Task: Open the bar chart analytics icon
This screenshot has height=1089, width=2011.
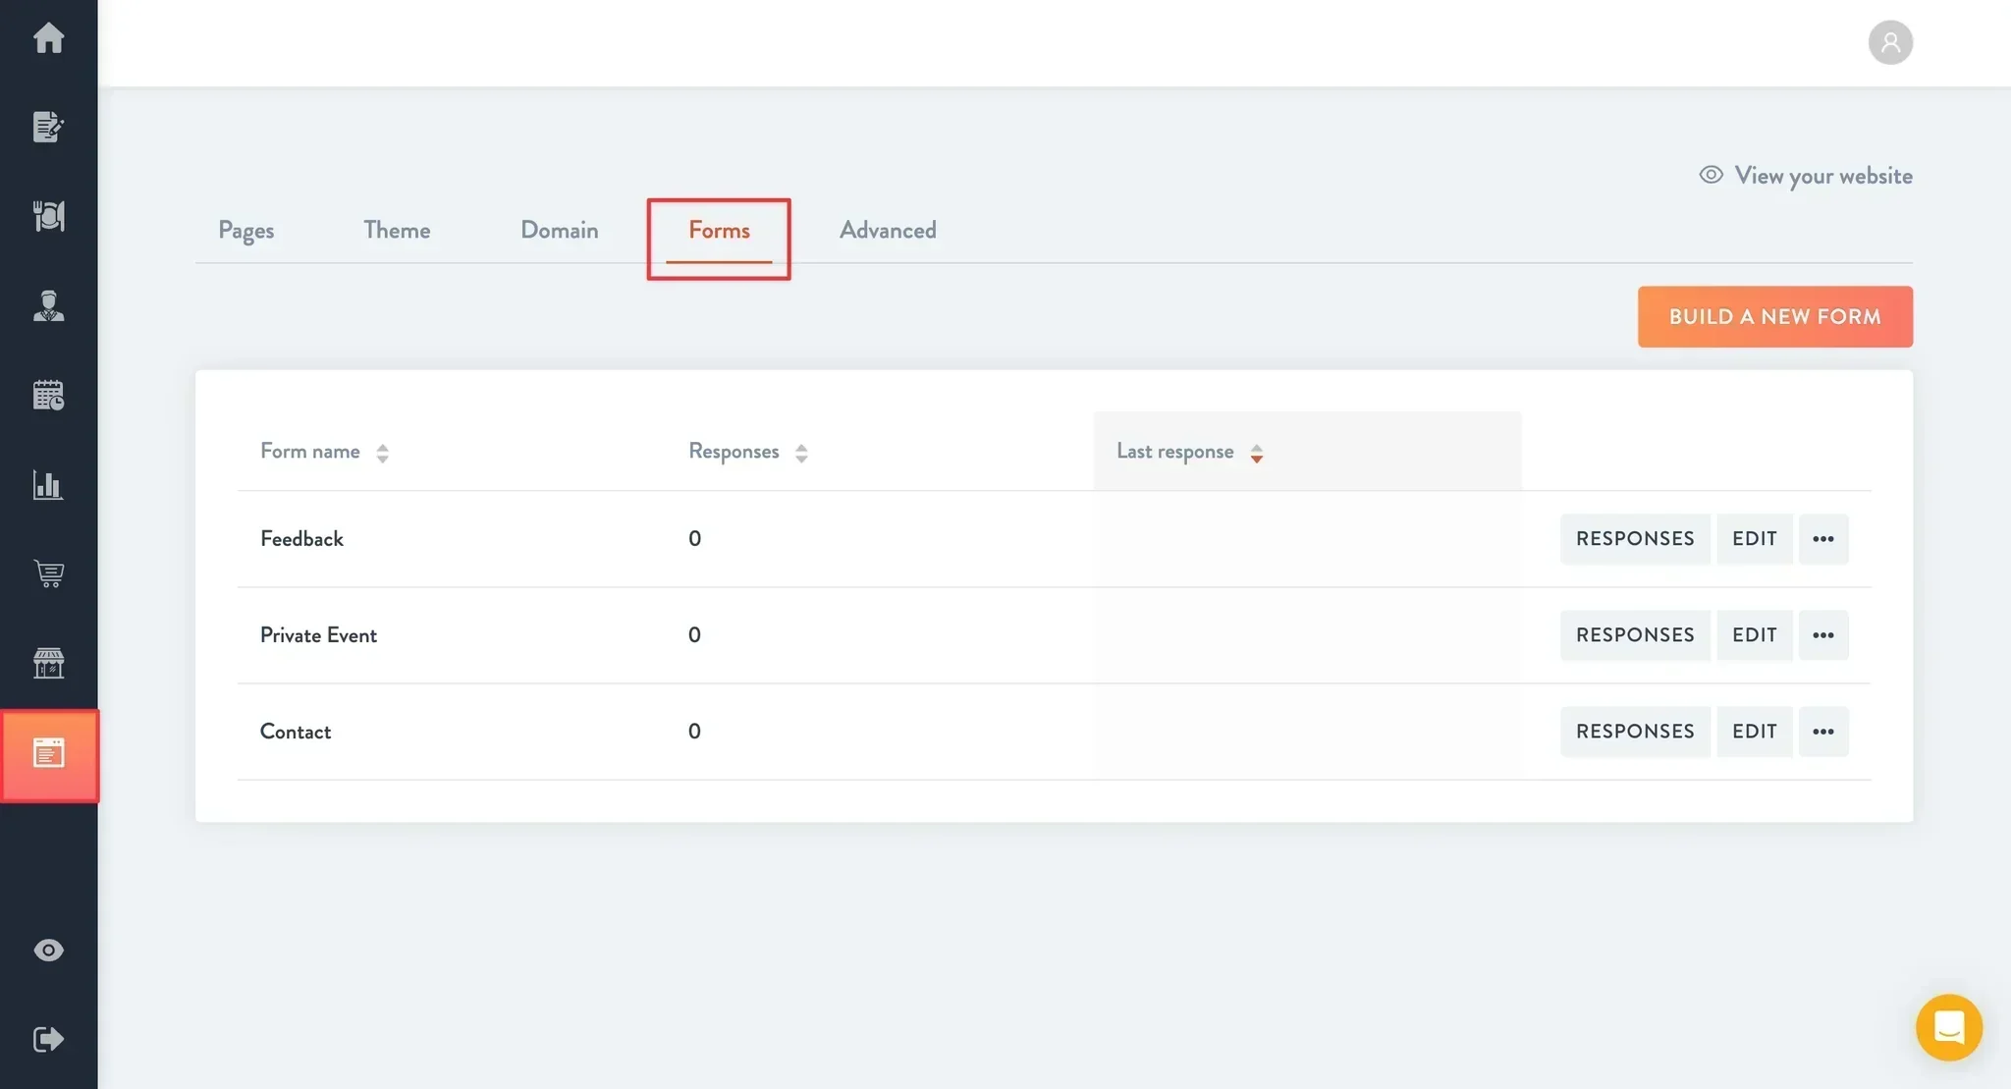Action: (x=48, y=484)
